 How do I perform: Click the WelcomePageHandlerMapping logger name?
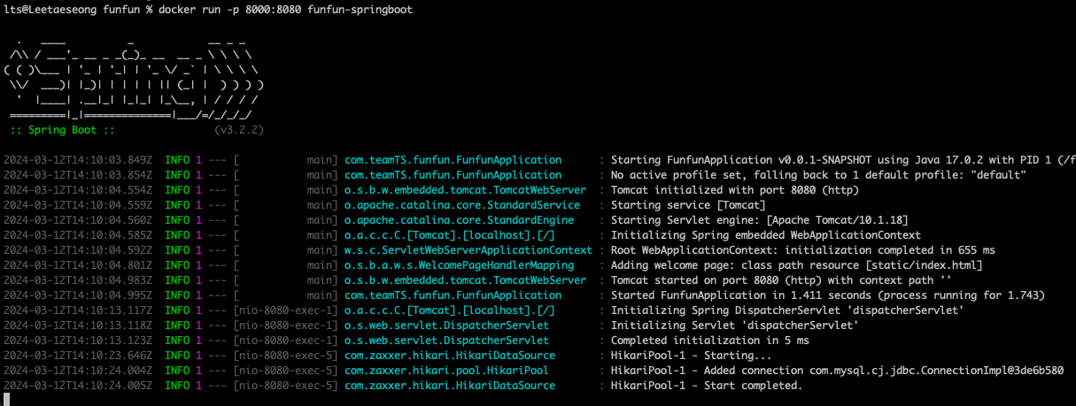point(459,265)
